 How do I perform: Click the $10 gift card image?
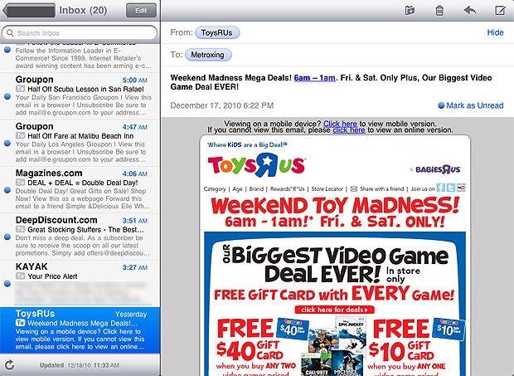tap(449, 329)
